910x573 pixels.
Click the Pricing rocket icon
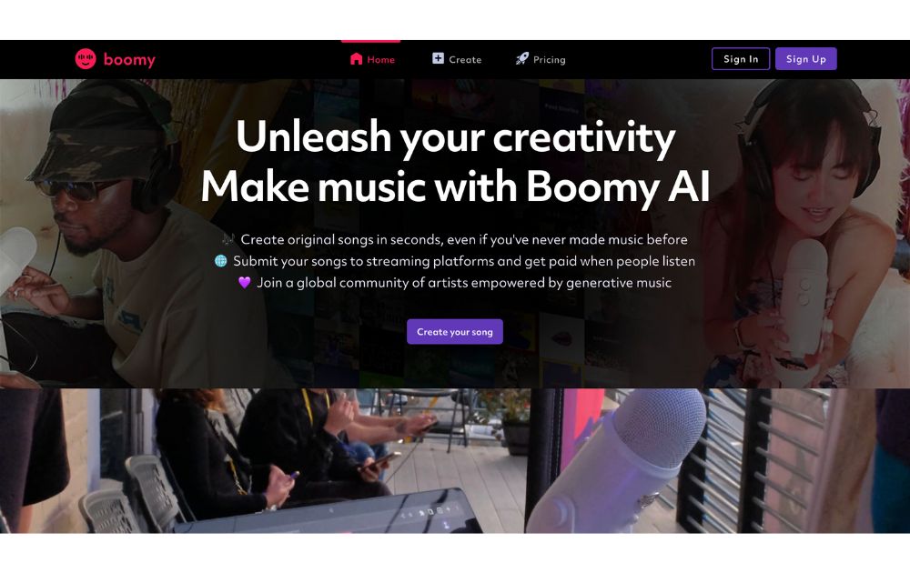coord(522,58)
